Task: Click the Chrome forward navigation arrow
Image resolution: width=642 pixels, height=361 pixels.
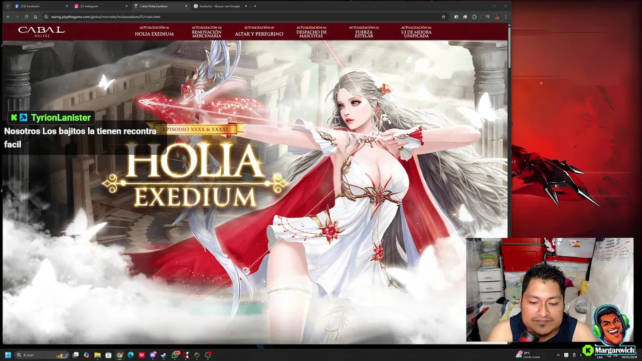Action: [17, 17]
